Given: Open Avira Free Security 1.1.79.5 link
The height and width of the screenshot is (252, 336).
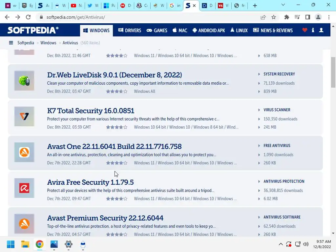Looking at the screenshot, I should pyautogui.click(x=90, y=182).
